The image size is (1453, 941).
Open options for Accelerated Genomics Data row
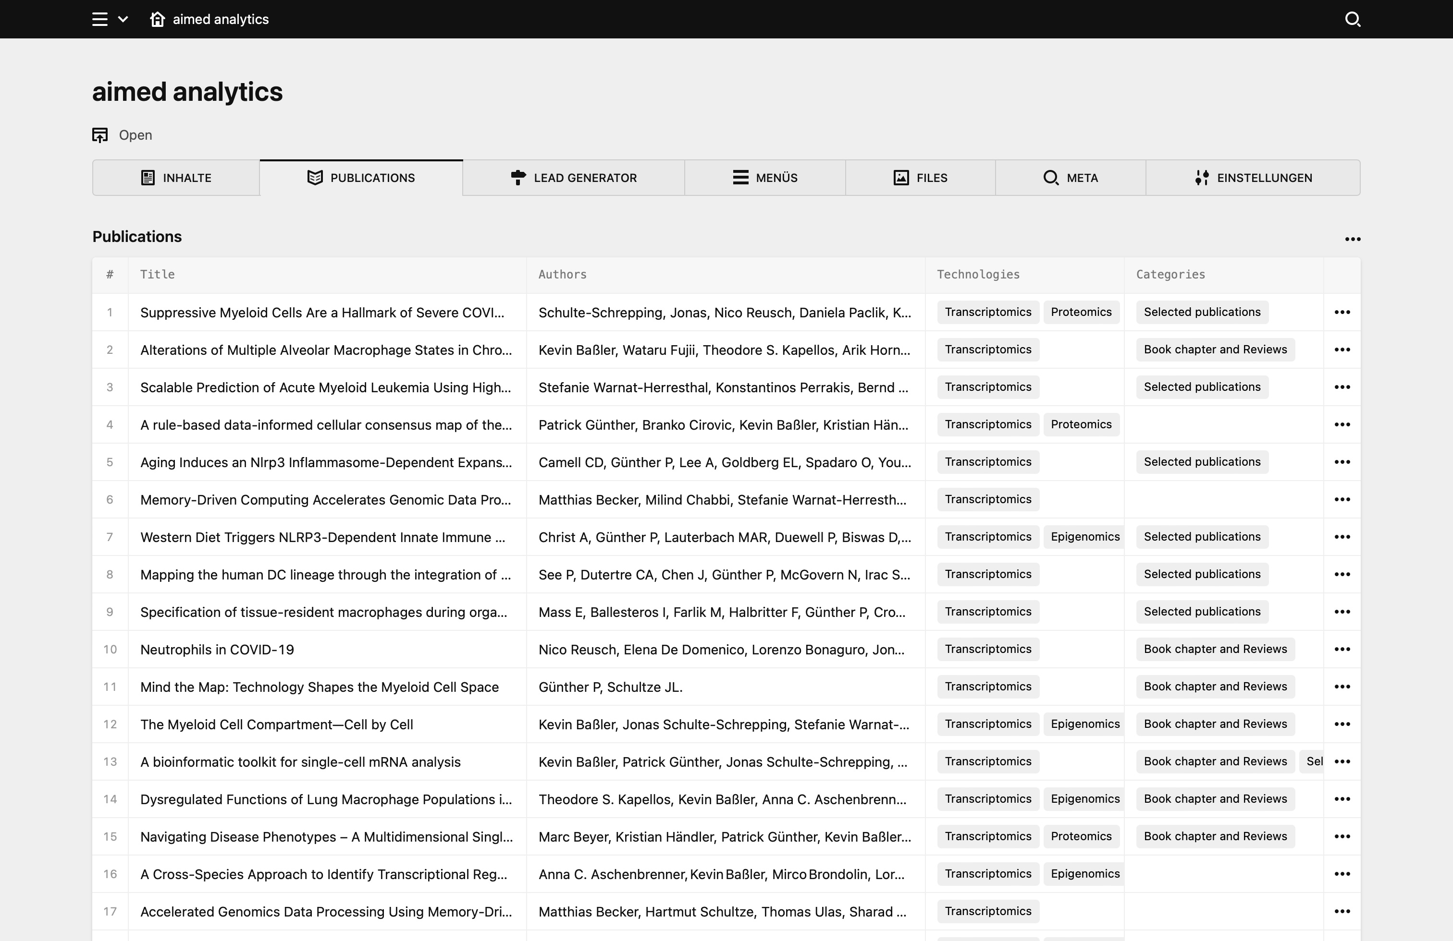click(1342, 911)
